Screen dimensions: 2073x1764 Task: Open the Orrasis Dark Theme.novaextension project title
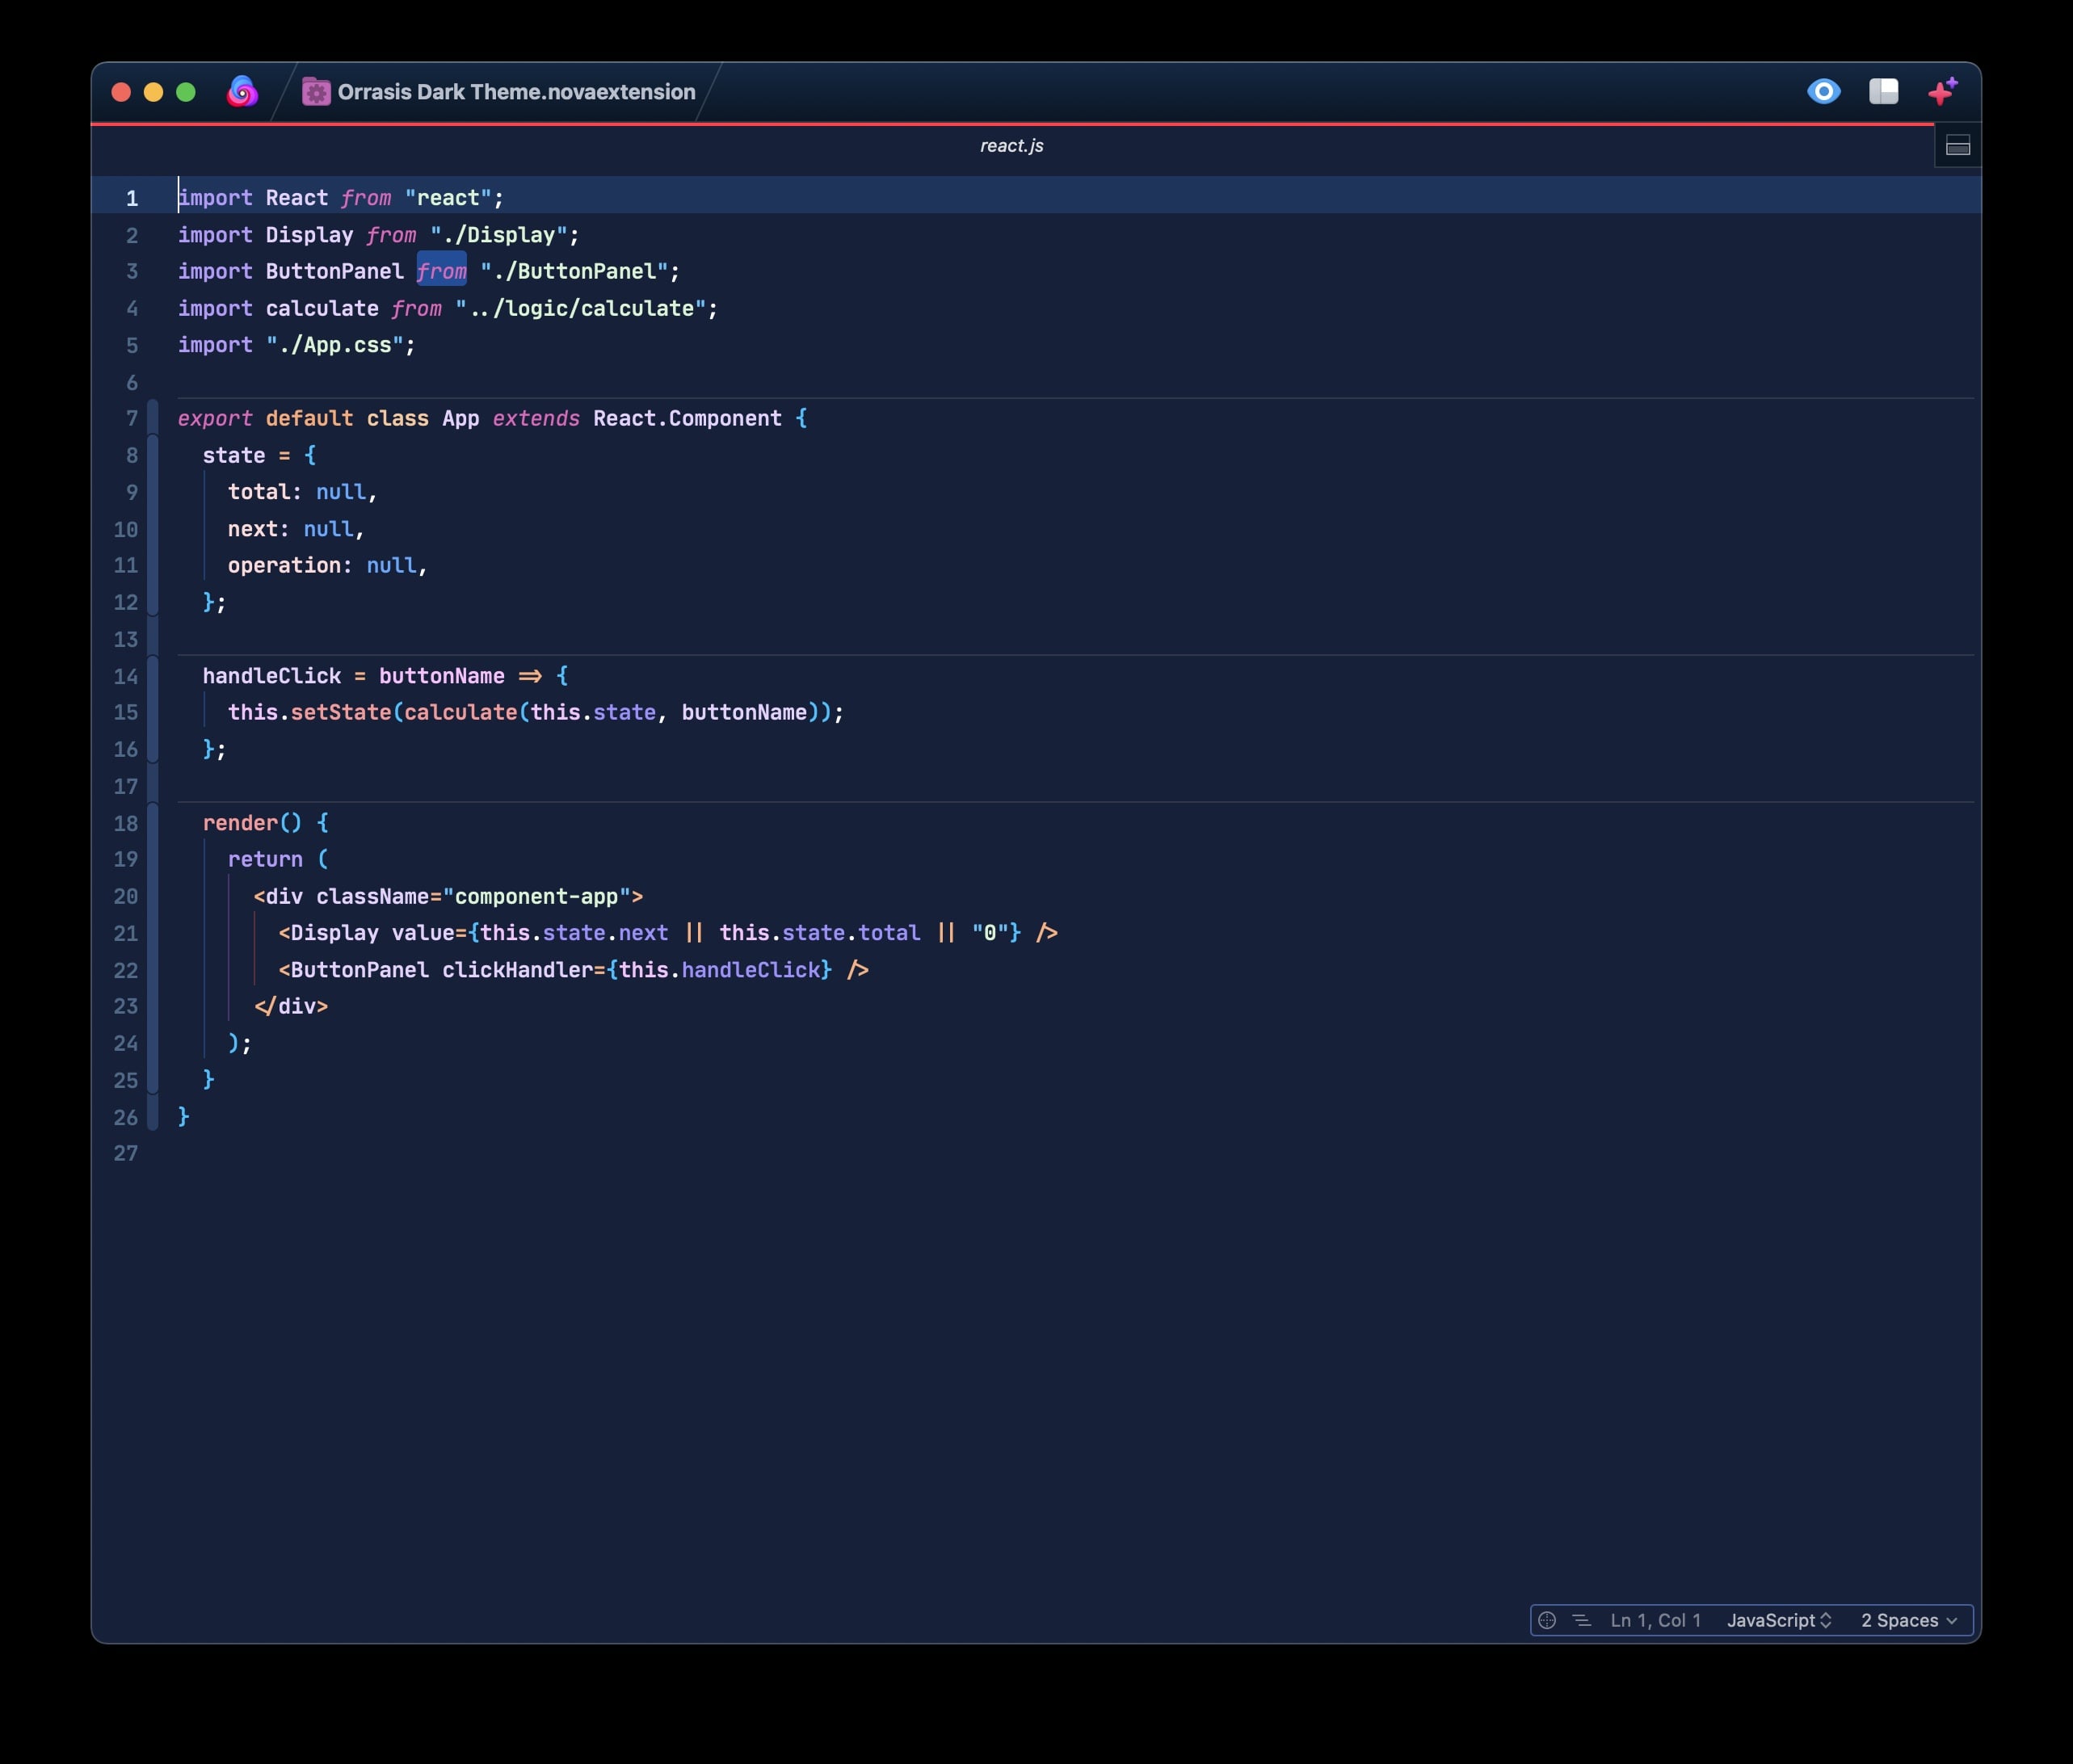pos(516,92)
